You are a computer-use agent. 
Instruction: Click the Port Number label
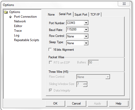coord(57,23)
